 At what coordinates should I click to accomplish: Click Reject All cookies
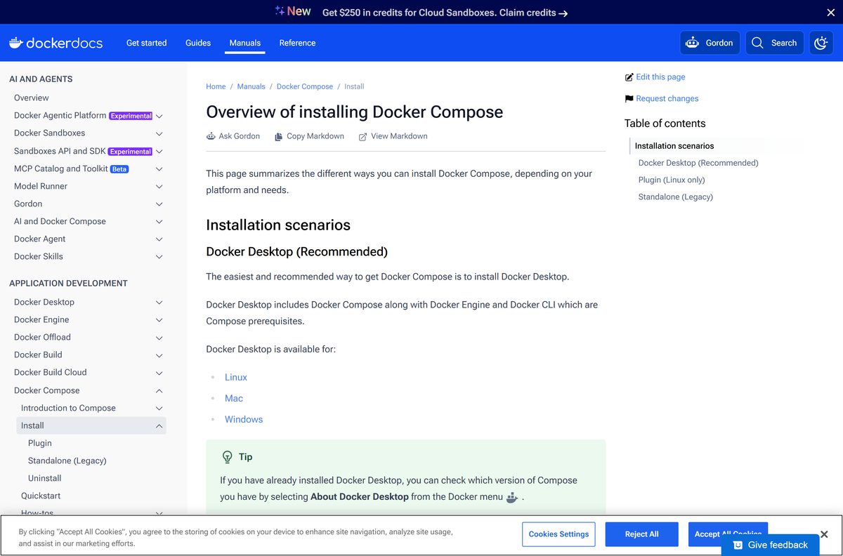pyautogui.click(x=642, y=534)
